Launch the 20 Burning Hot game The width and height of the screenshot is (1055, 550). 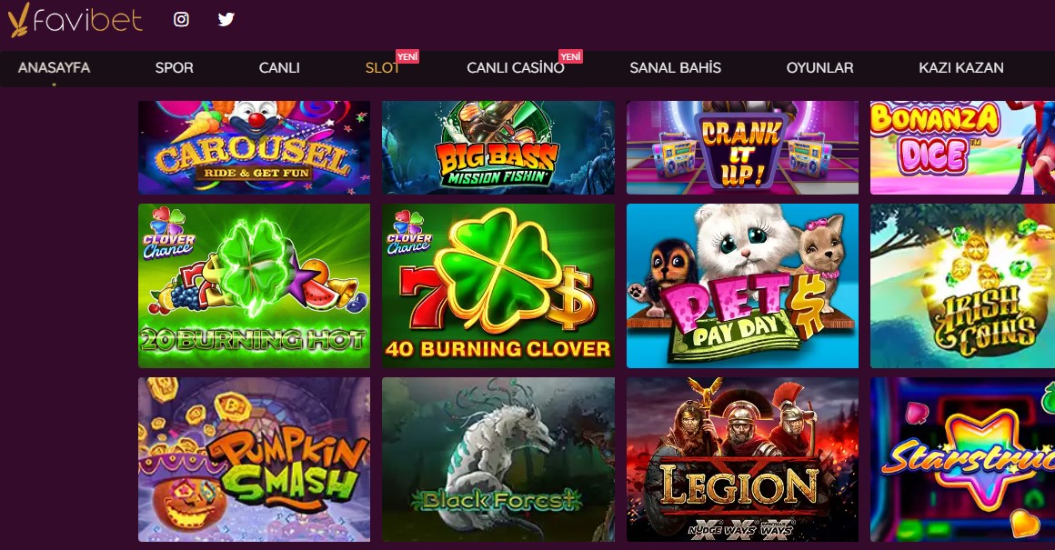(255, 285)
